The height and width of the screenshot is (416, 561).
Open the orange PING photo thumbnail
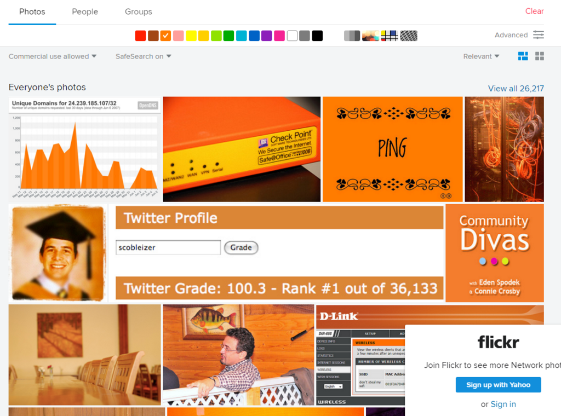(x=392, y=149)
